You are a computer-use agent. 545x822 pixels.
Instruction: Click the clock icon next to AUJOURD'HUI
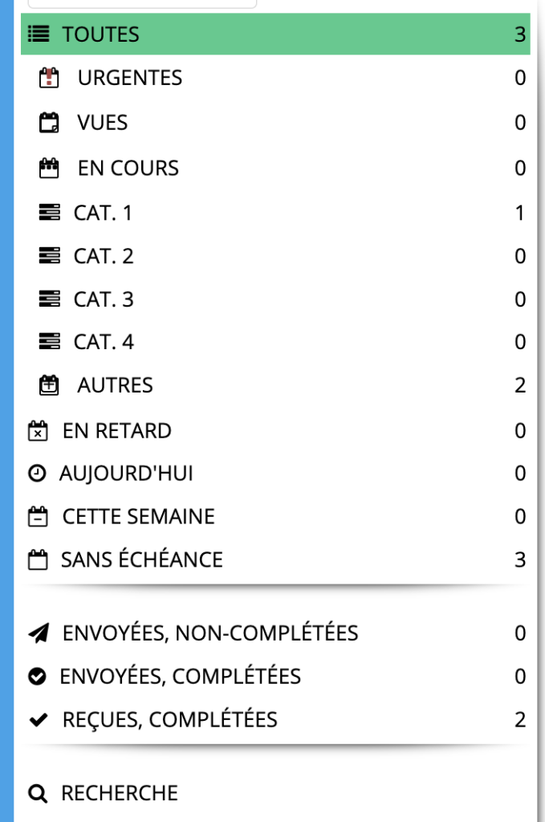point(37,473)
